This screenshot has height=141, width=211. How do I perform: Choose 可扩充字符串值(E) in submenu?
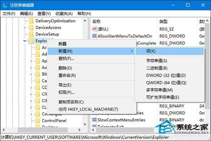(x=170, y=97)
